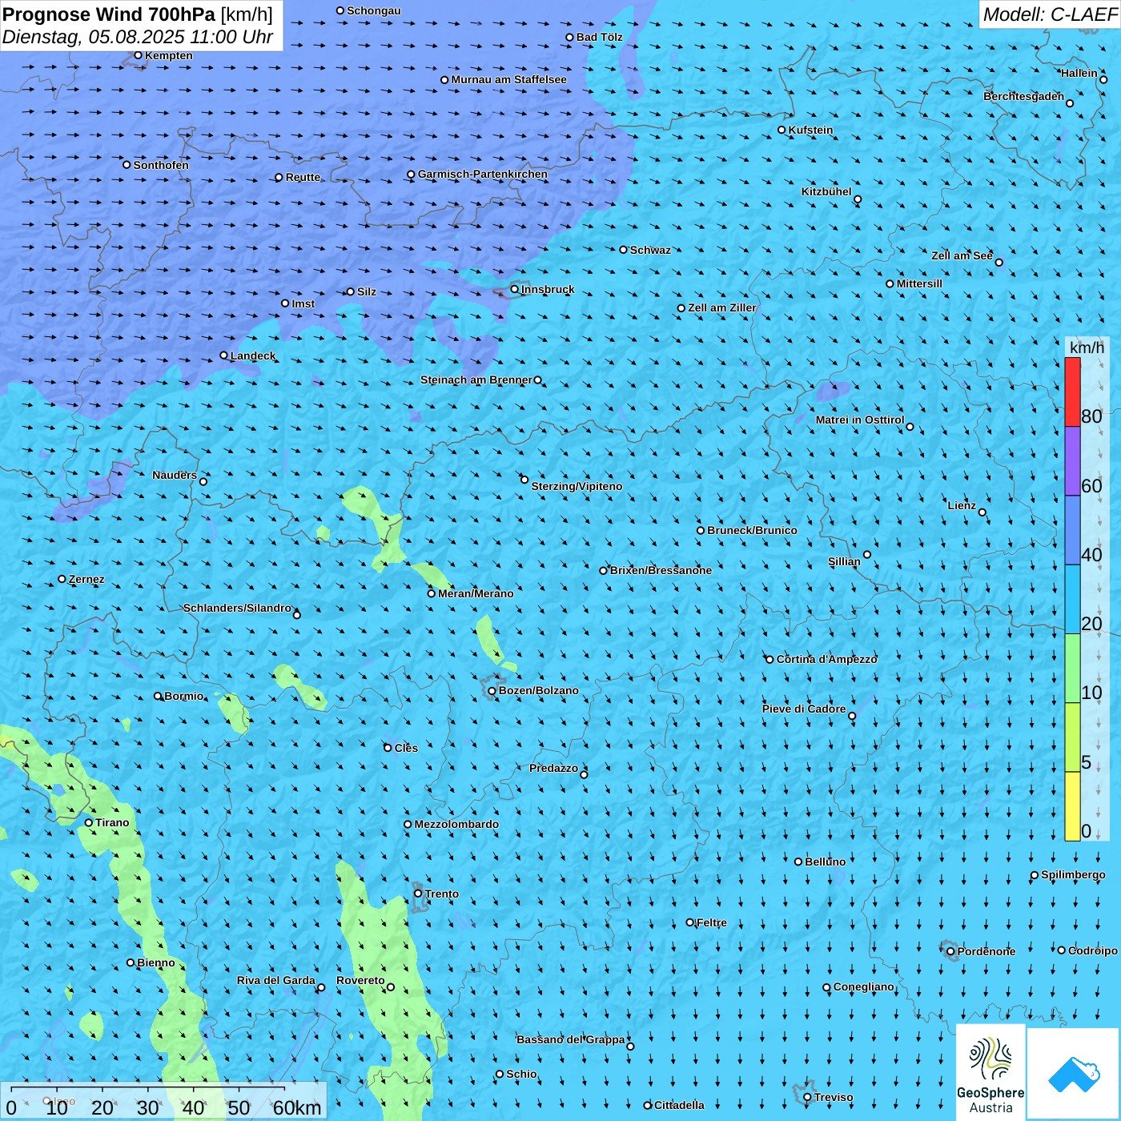1121x1121 pixels.
Task: Click the 'Modell: C-LAEF' label
Action: tap(1049, 14)
